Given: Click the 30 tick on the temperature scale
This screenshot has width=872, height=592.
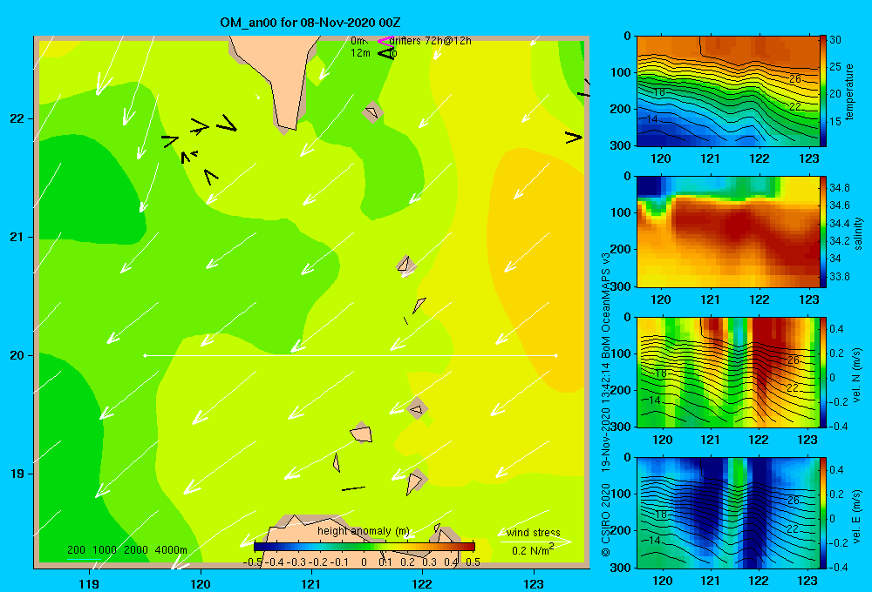Looking at the screenshot, I should coord(835,40).
